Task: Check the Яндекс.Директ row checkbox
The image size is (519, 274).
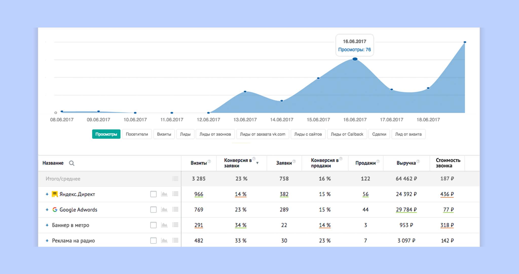Action: coord(153,194)
